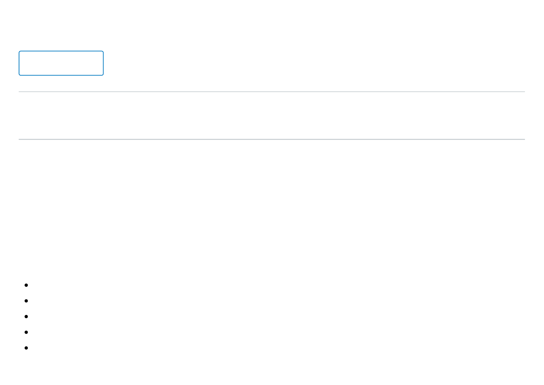Select the last bullet in the list
This screenshot has width=544, height=385.
click(26, 348)
